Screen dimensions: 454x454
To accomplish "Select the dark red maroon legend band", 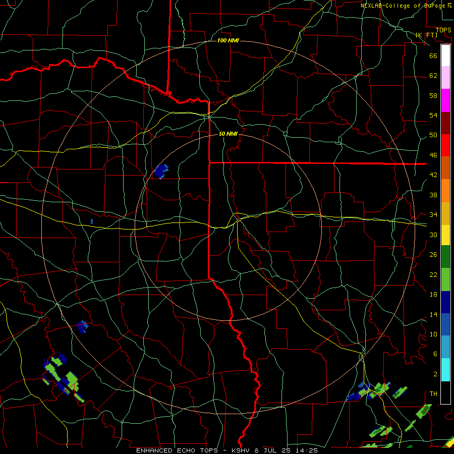I will [445, 123].
